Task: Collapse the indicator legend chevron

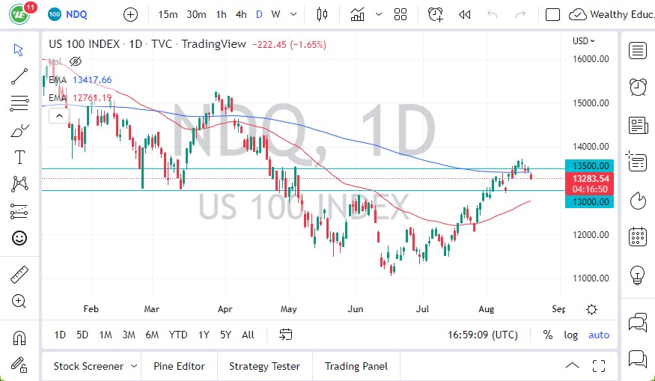Action: point(56,116)
